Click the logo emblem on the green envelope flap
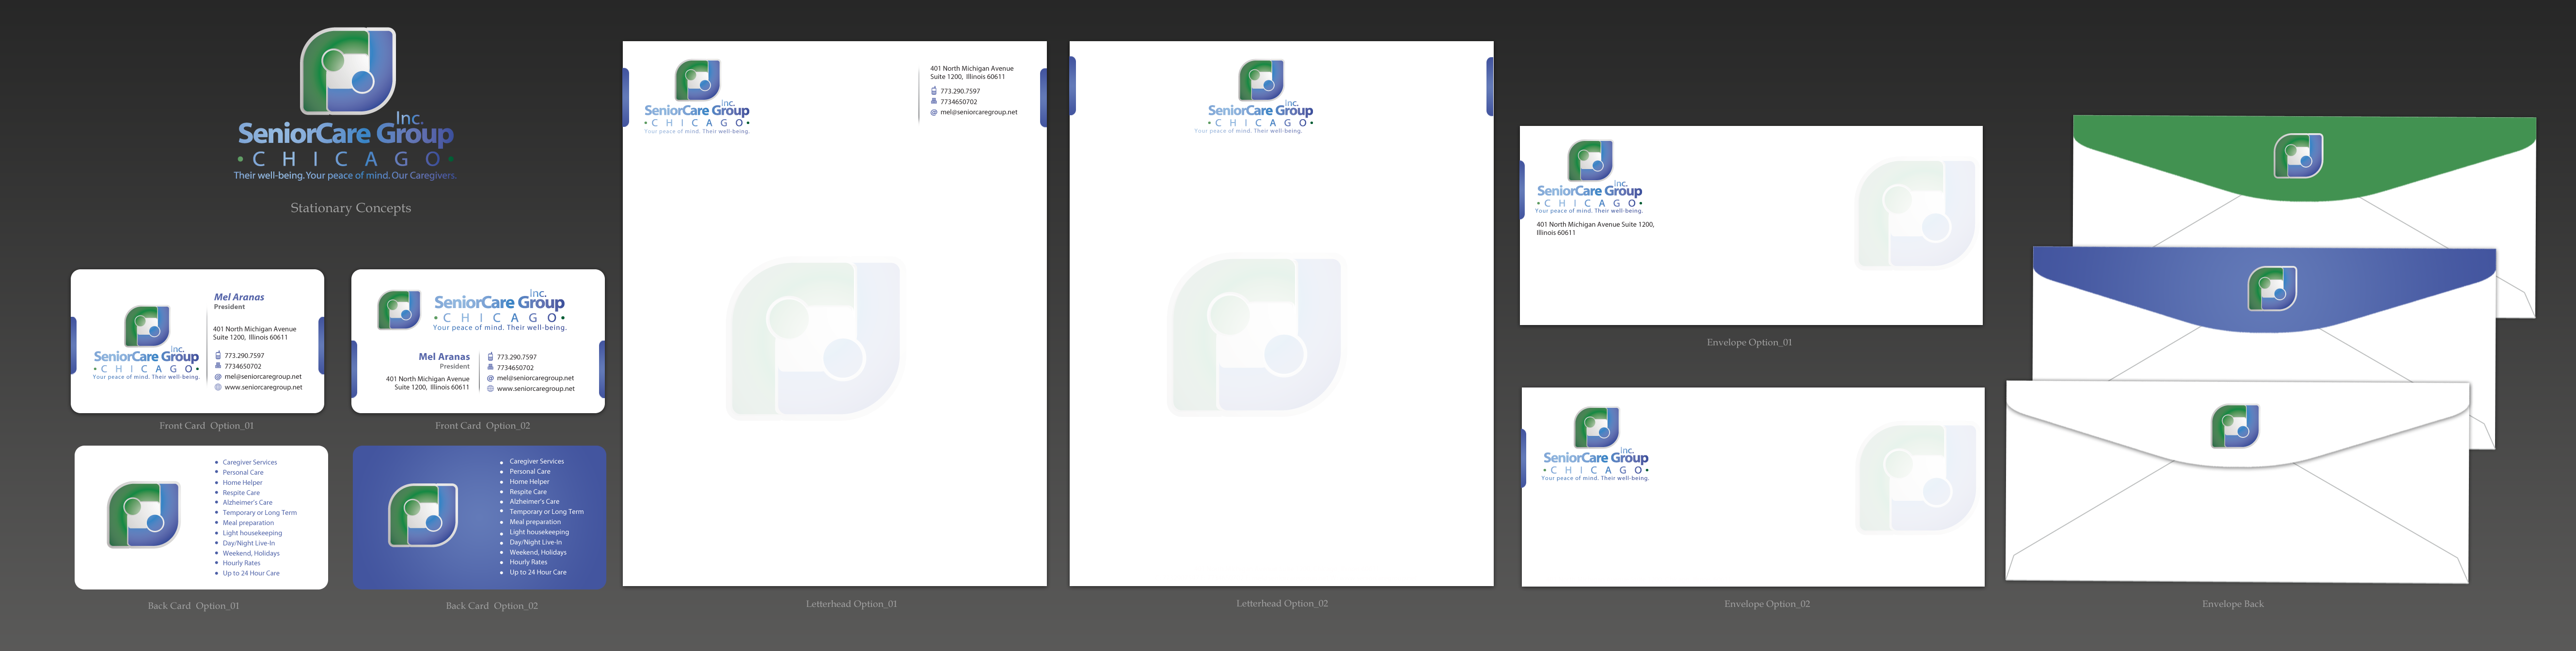 click(x=2298, y=156)
